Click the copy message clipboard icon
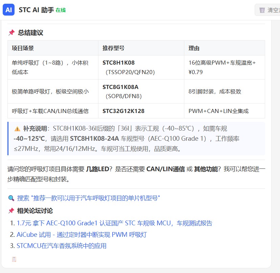The width and height of the screenshot is (280, 273). (x=14, y=259)
